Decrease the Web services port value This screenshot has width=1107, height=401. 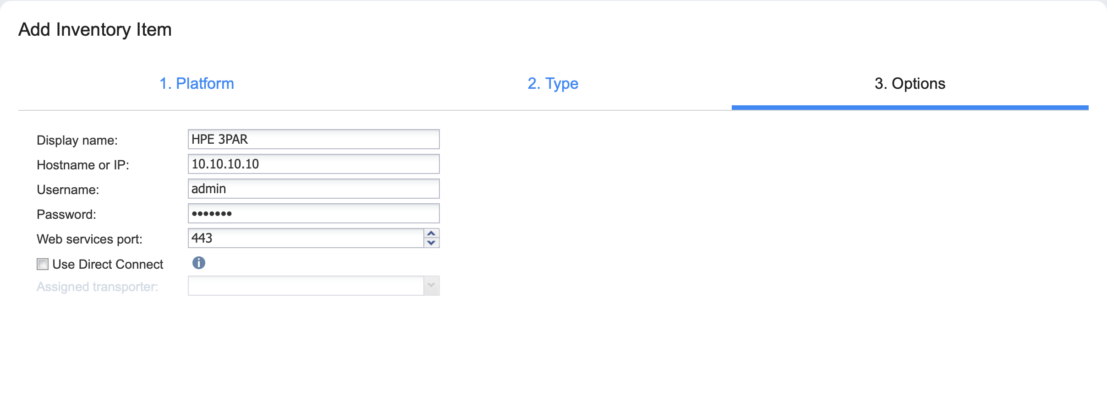[x=431, y=243]
